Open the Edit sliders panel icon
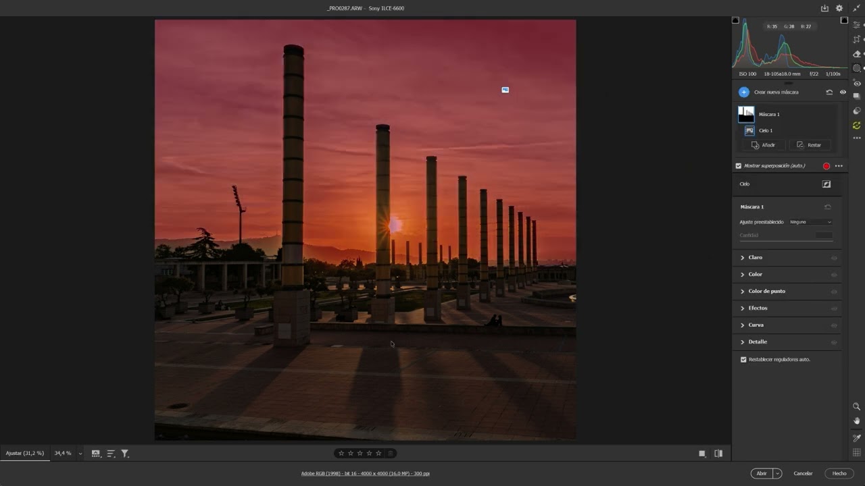 [x=857, y=25]
